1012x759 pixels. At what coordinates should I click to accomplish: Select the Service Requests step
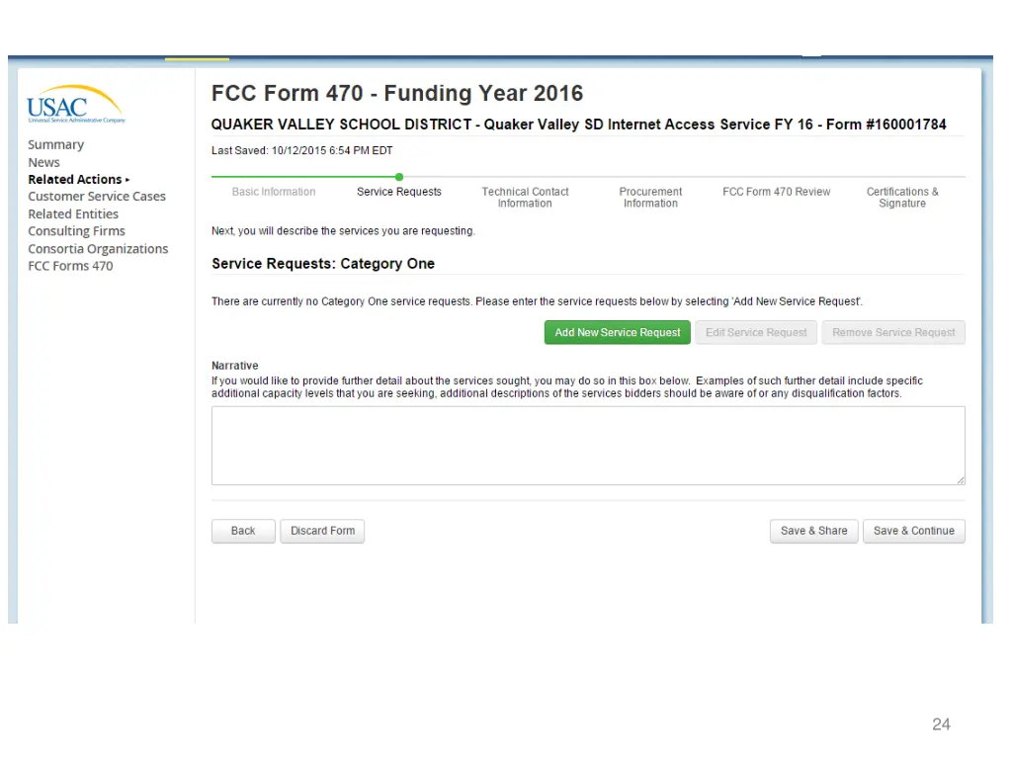399,192
